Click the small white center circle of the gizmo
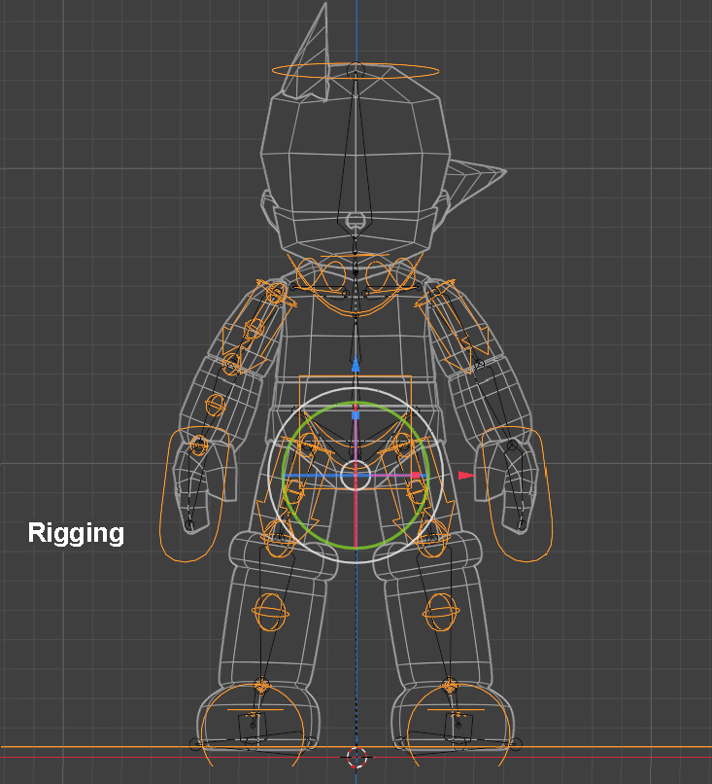 (356, 476)
